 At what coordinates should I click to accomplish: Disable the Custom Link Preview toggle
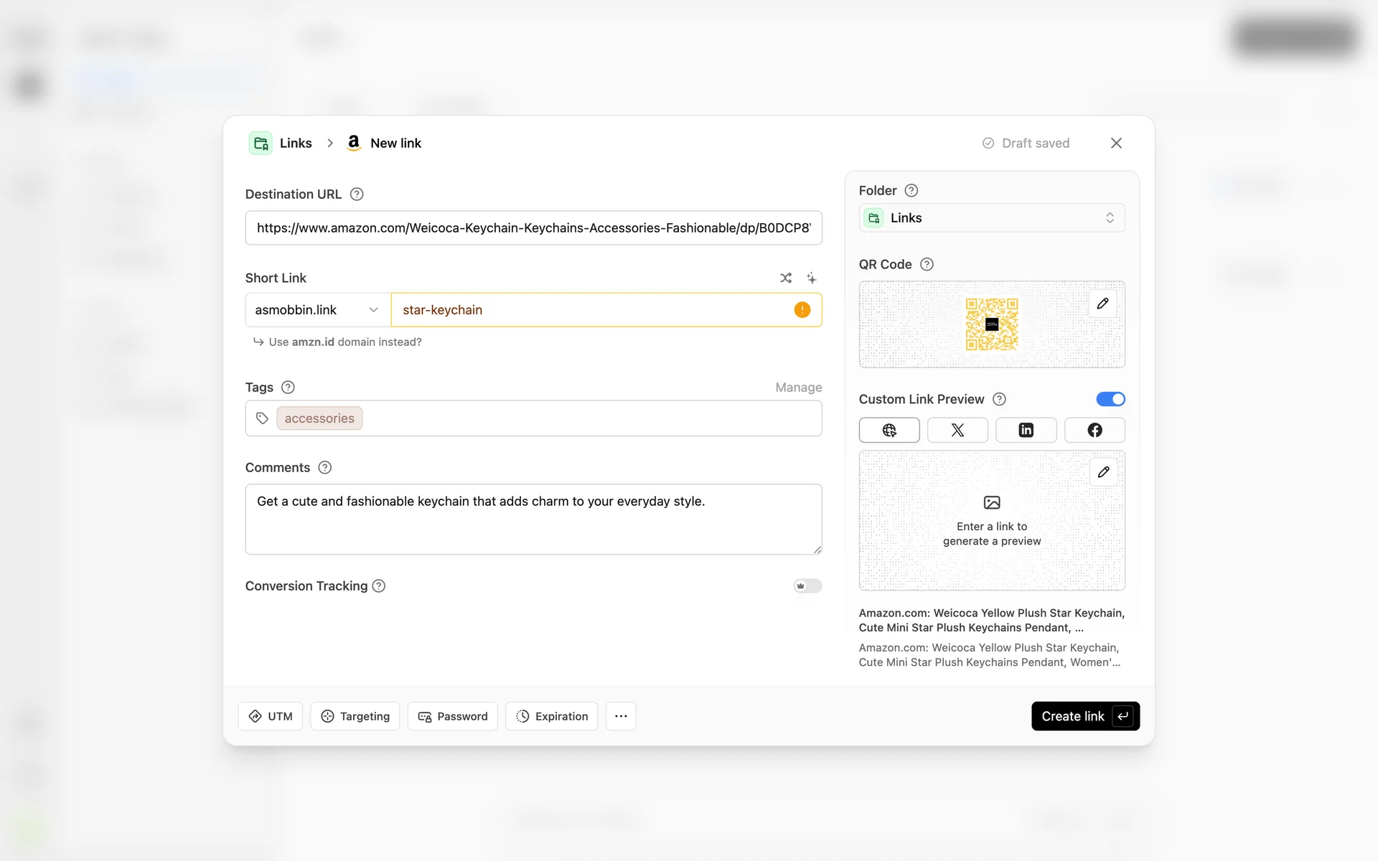[x=1110, y=399]
